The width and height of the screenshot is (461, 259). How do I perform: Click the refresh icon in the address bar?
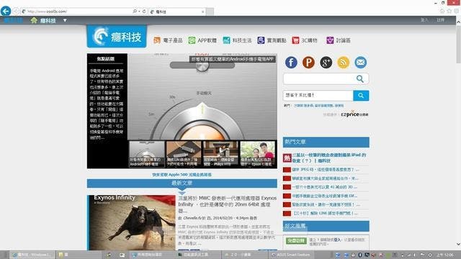(x=144, y=12)
